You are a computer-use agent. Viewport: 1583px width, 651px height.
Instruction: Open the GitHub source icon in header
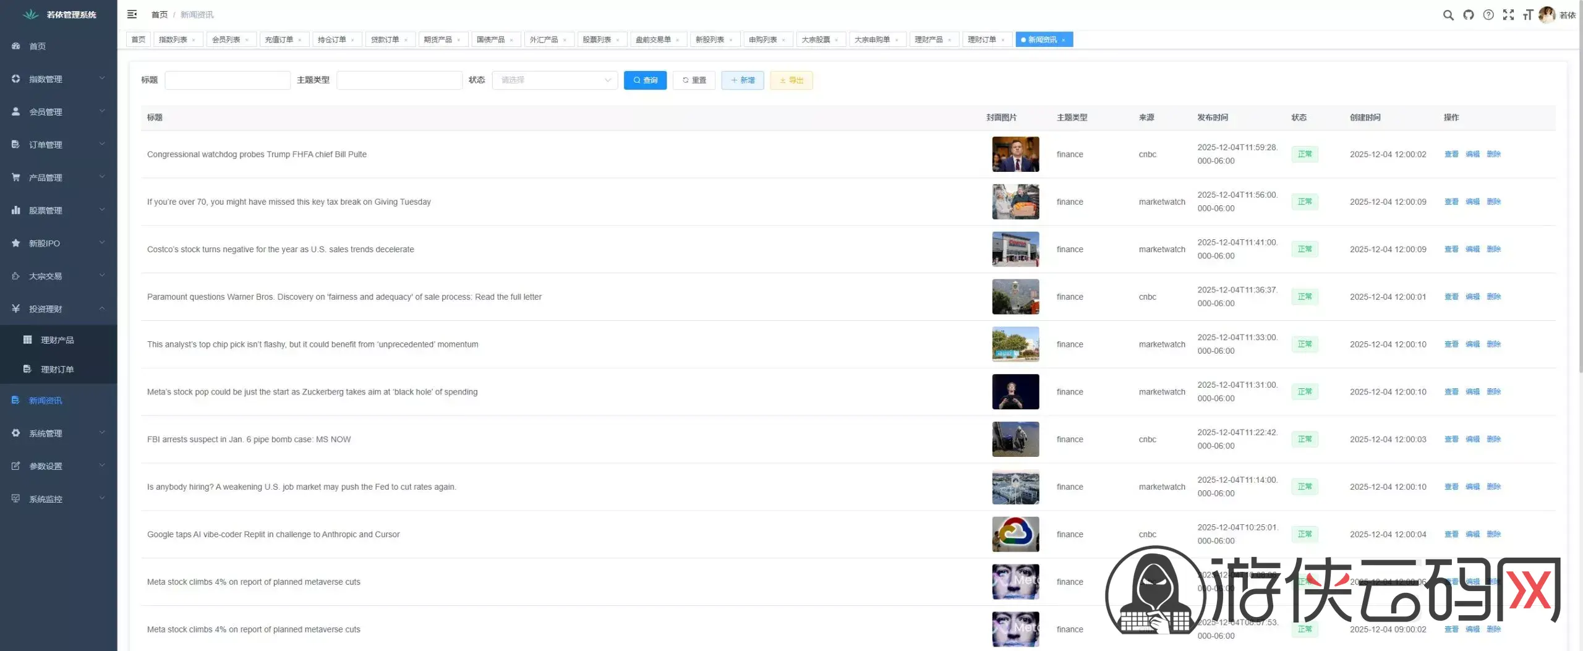[1469, 15]
